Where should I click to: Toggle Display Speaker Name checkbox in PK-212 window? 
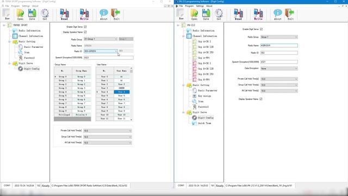click(x=261, y=99)
